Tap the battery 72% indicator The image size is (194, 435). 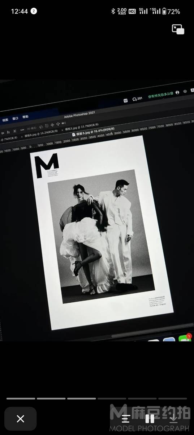point(171,12)
